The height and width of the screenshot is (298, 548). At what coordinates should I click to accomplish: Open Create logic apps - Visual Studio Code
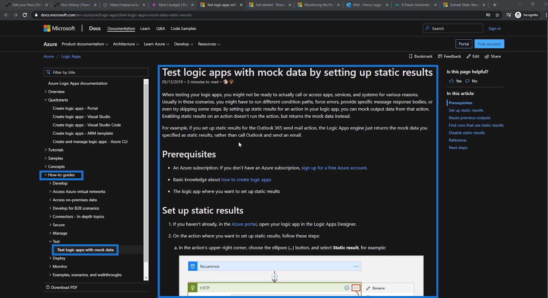87,125
